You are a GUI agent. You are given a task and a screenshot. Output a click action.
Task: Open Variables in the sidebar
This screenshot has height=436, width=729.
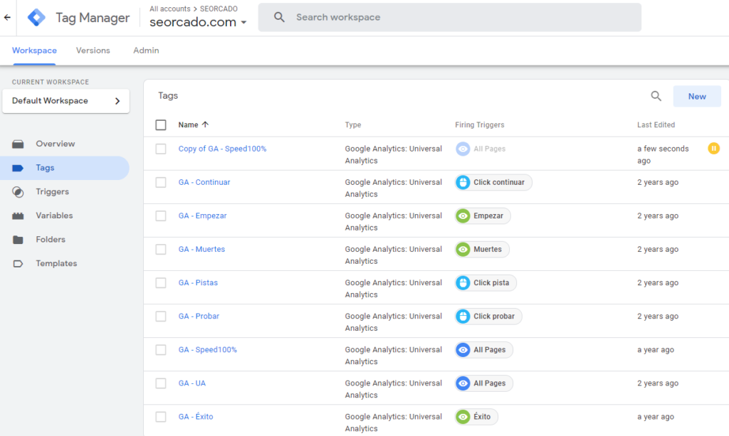pos(54,216)
